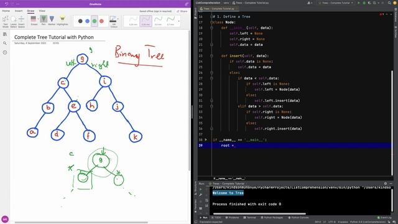Viewport: 398px width, 224px height.
Task: Choose the red ink color
Action: click(101, 21)
